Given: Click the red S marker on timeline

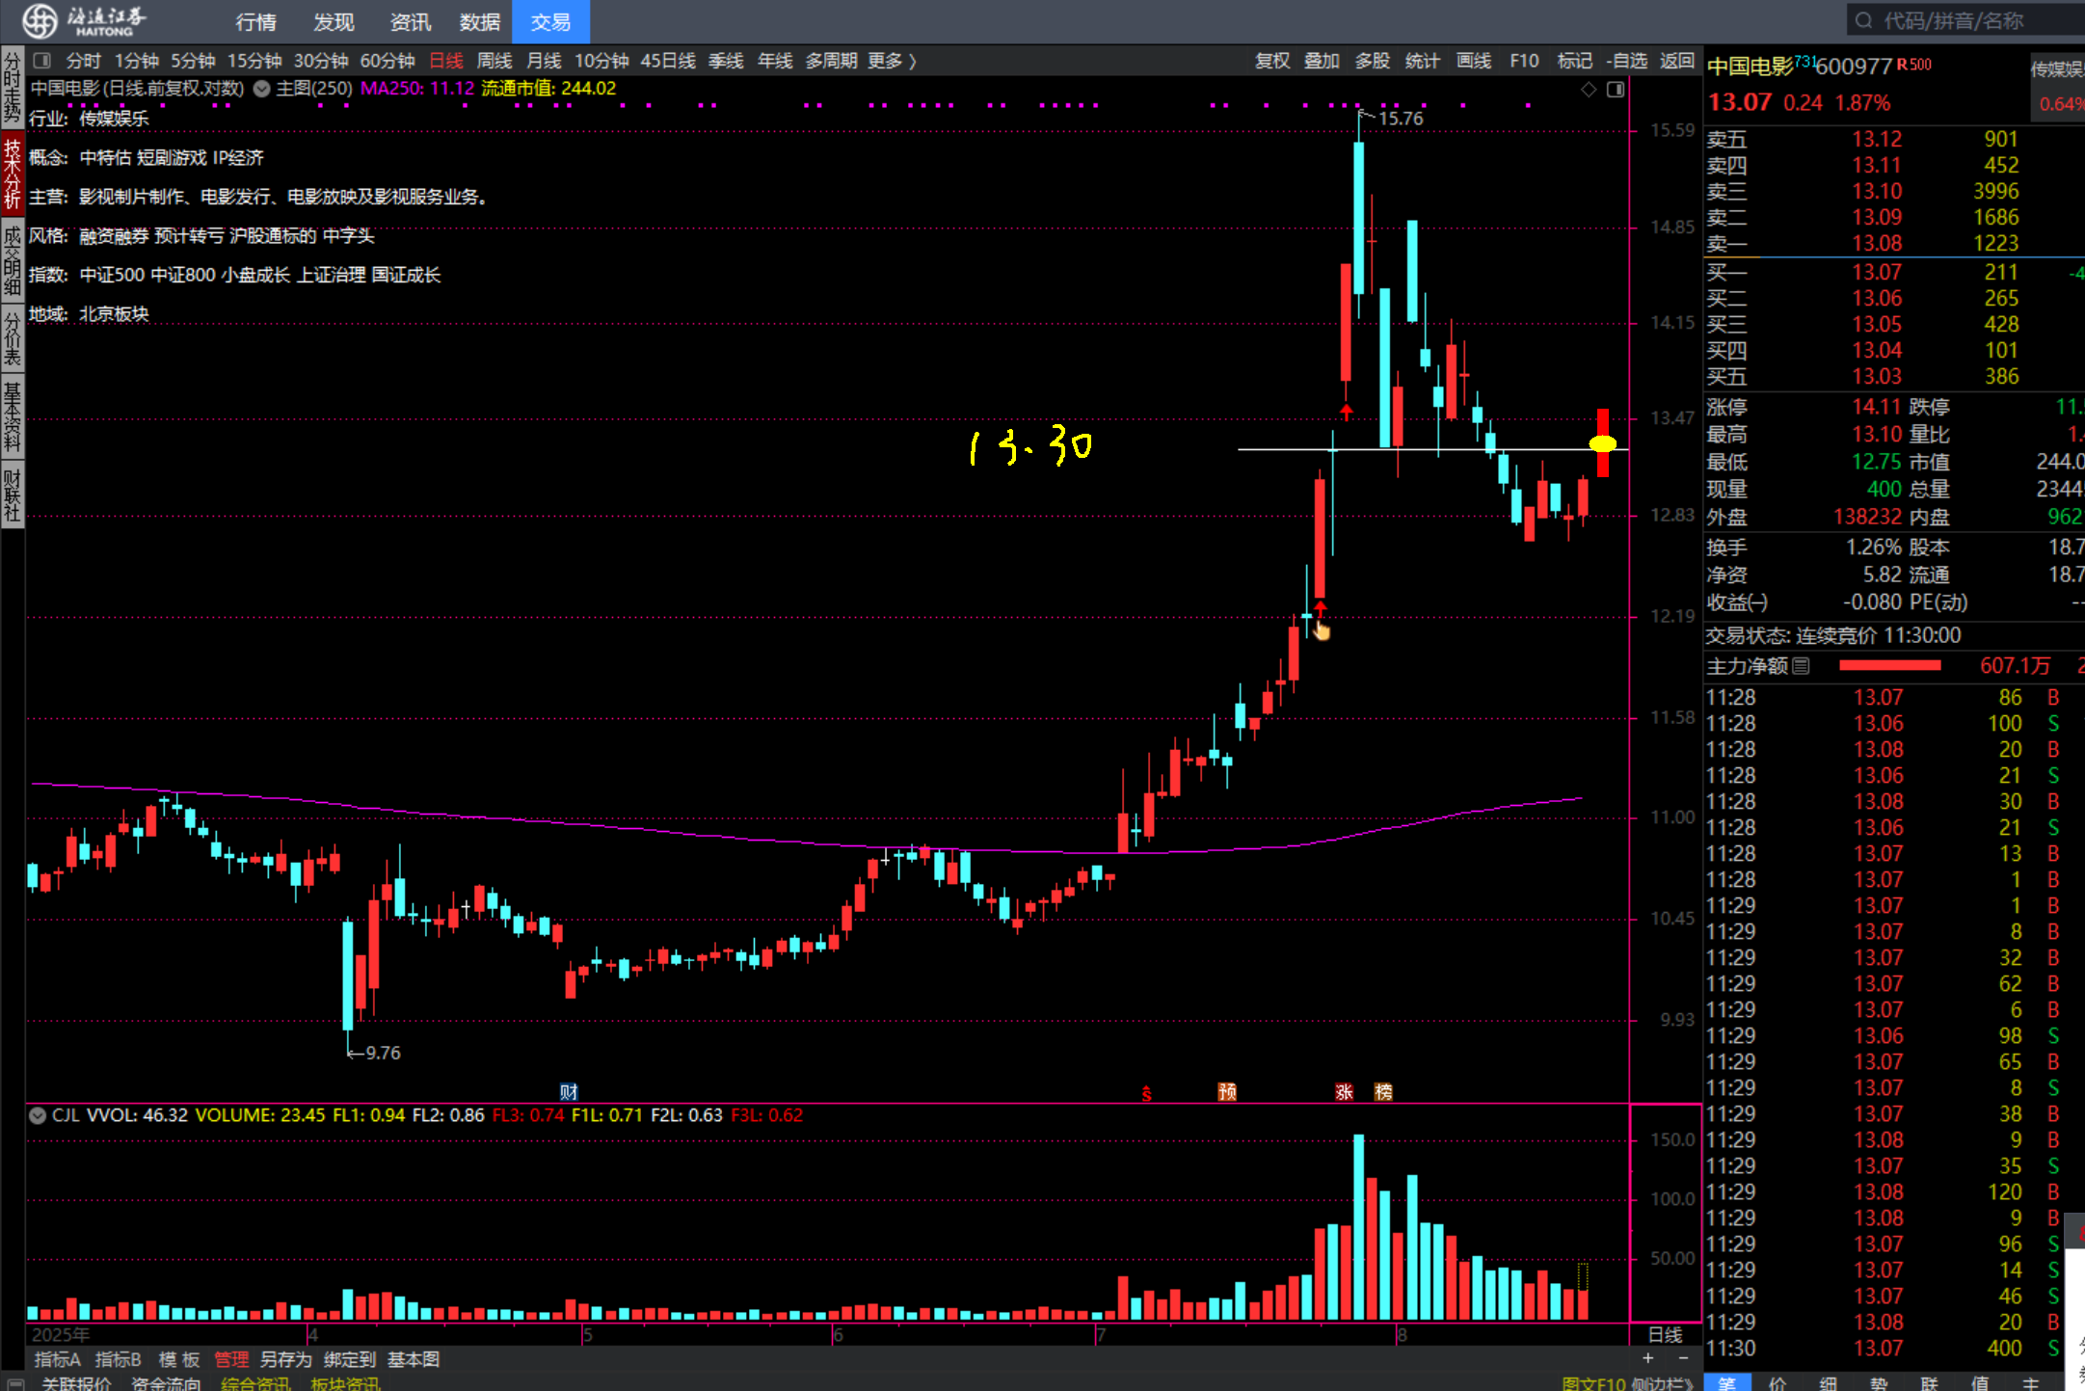Looking at the screenshot, I should (1146, 1094).
